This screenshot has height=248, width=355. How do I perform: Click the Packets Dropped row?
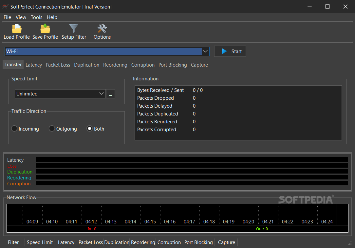pyautogui.click(x=238, y=98)
